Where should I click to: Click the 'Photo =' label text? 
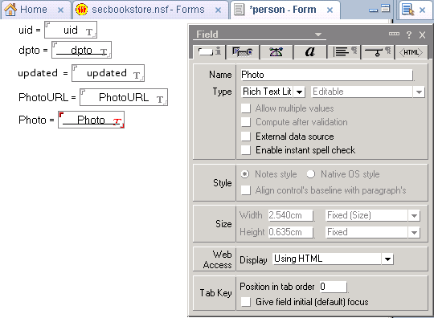[36, 120]
